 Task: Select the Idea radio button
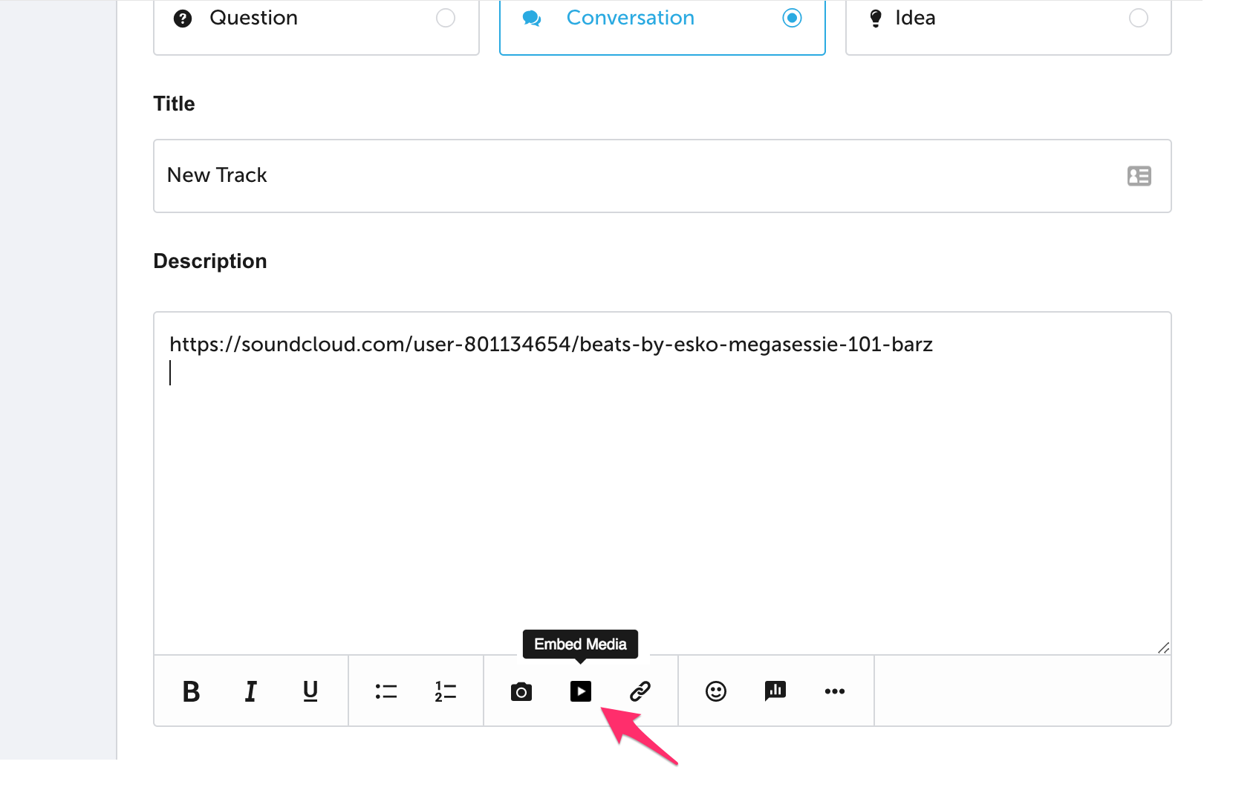tap(1139, 18)
